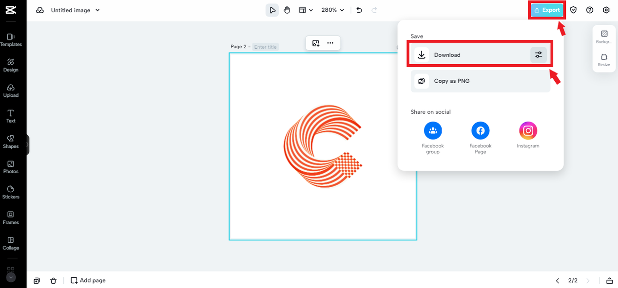Click the cloud save status icon
This screenshot has height=288, width=618.
coord(40,10)
